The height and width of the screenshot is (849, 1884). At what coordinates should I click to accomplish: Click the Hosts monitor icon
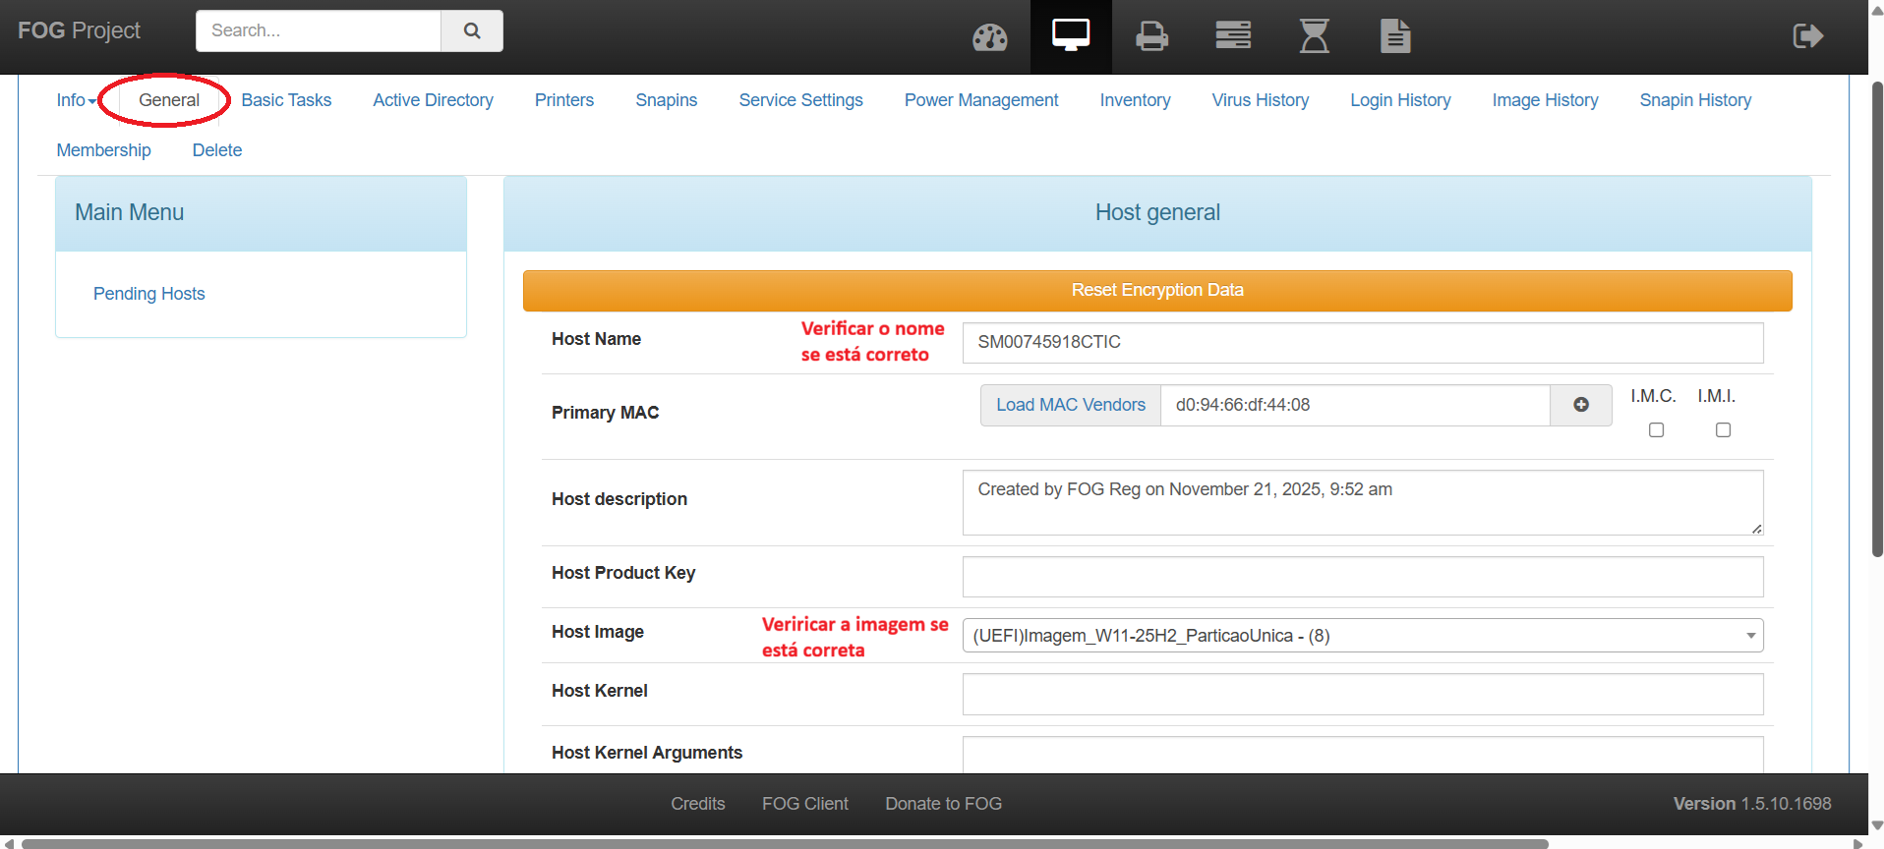pyautogui.click(x=1070, y=36)
